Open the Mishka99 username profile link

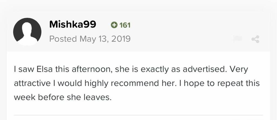point(72,25)
